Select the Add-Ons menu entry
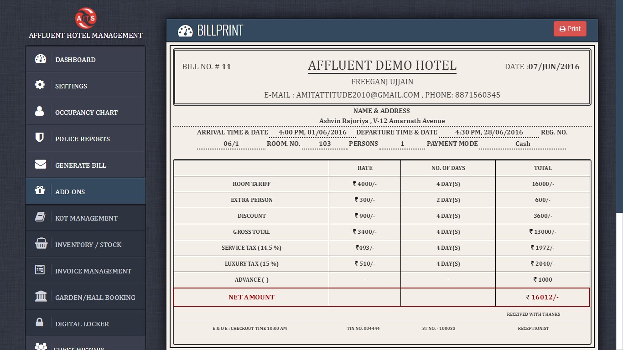Image resolution: width=623 pixels, height=350 pixels. point(85,191)
